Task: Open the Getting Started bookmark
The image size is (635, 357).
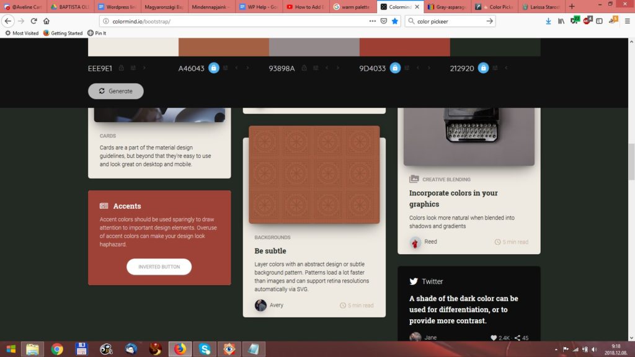Action: pyautogui.click(x=63, y=33)
